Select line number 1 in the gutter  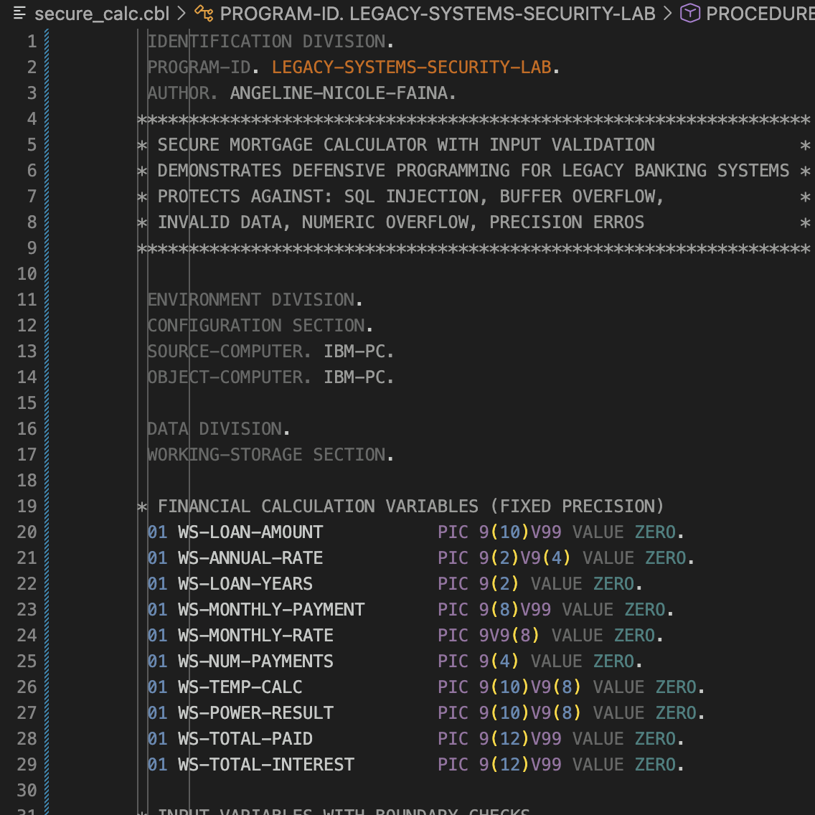(x=32, y=42)
